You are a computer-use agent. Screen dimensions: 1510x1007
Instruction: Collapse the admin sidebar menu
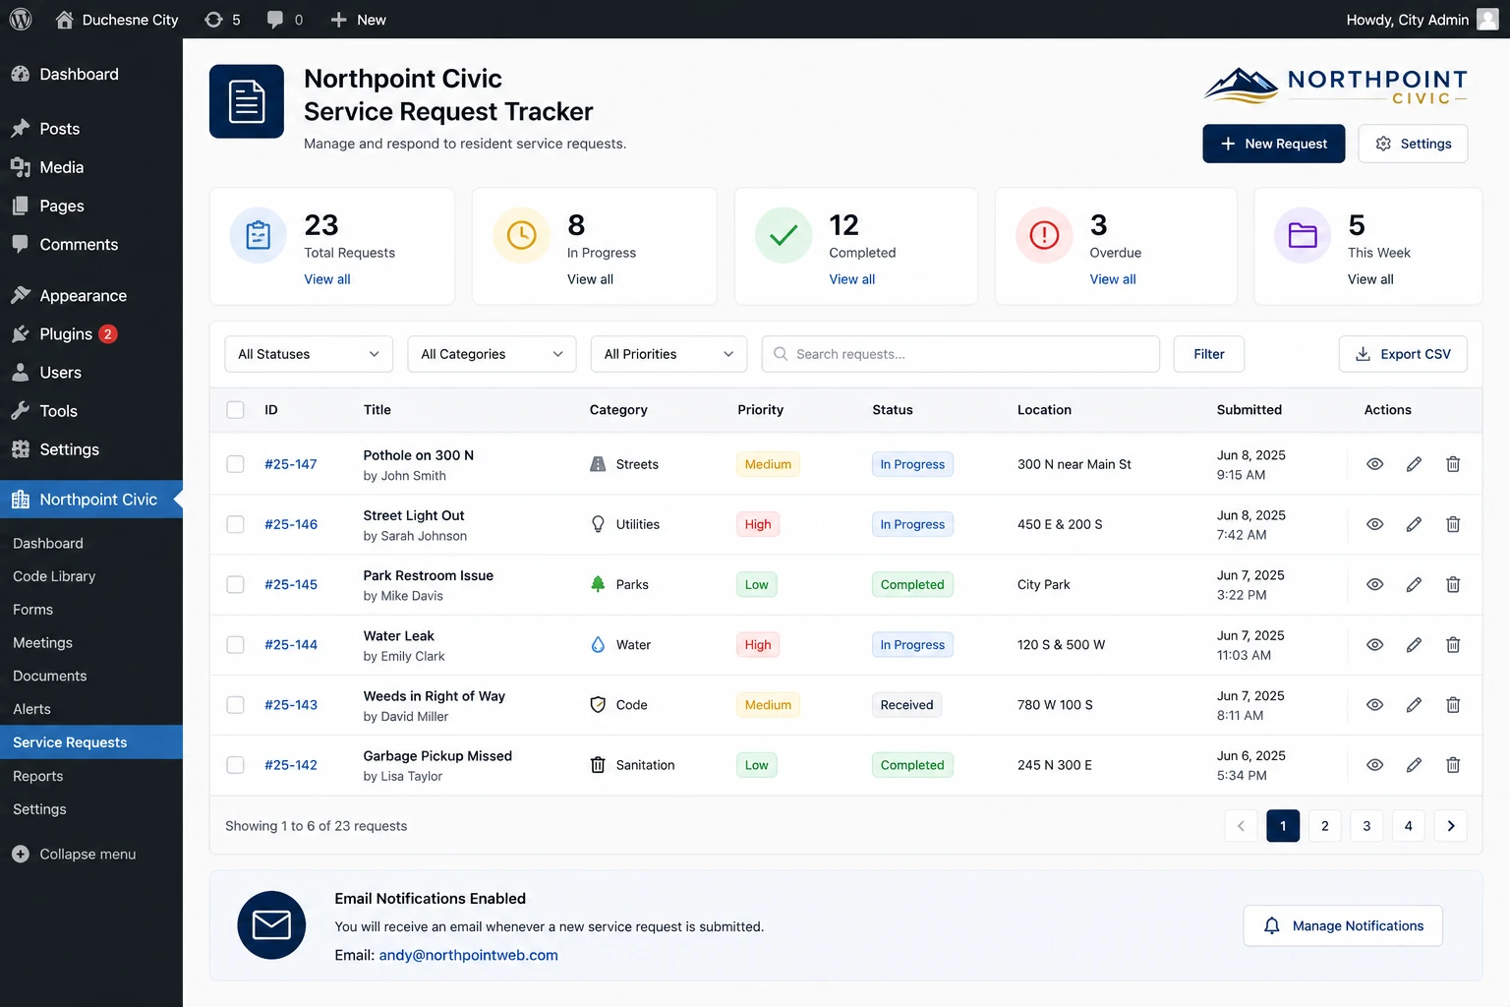[x=74, y=855]
